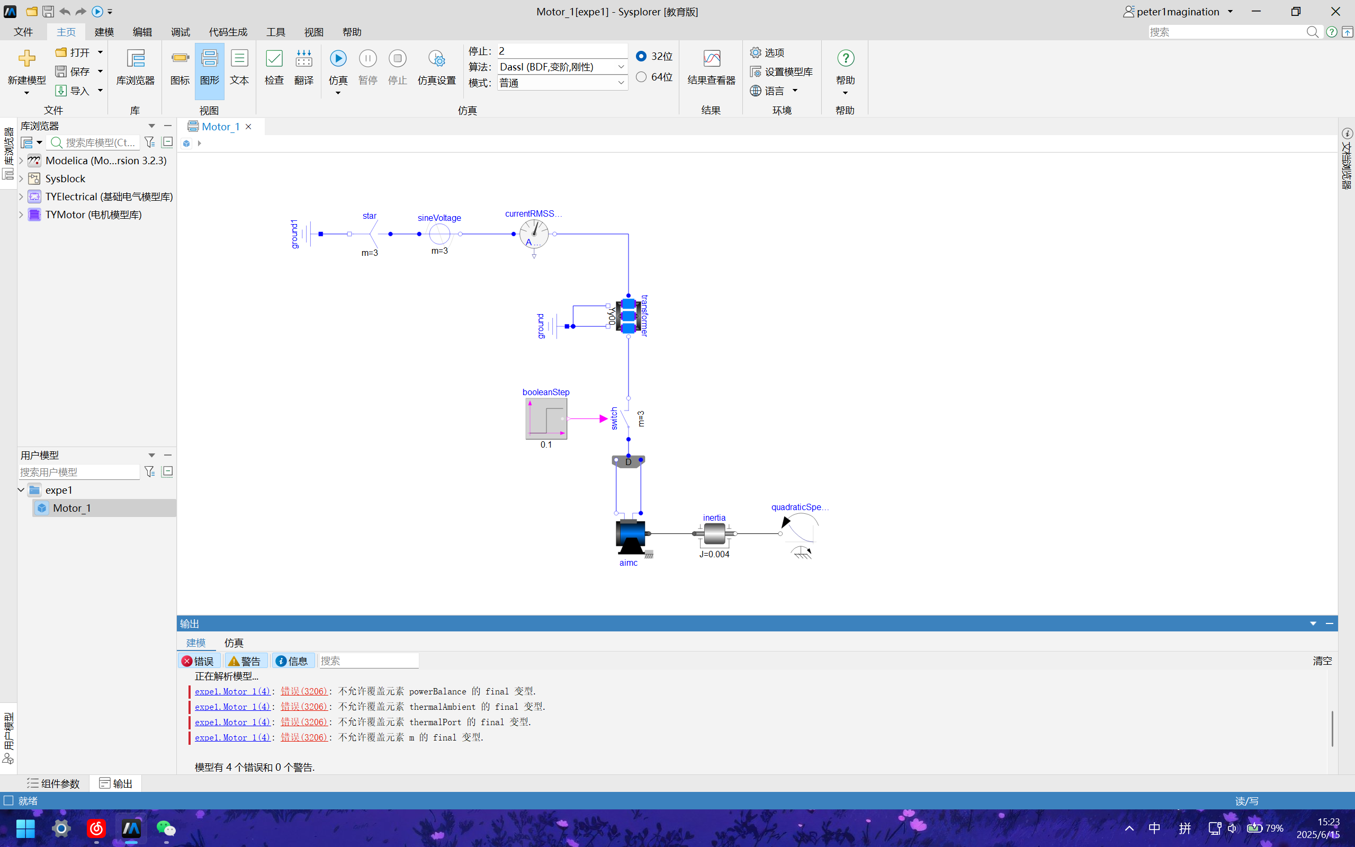Close the Motor_1 document tab
The height and width of the screenshot is (847, 1355).
coord(249,127)
